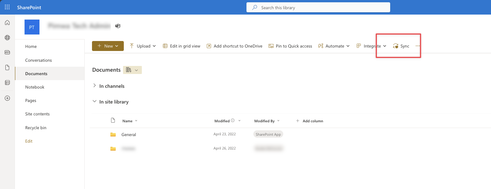This screenshot has height=189, width=491.
Task: Focus the Search this library field
Action: click(x=318, y=7)
